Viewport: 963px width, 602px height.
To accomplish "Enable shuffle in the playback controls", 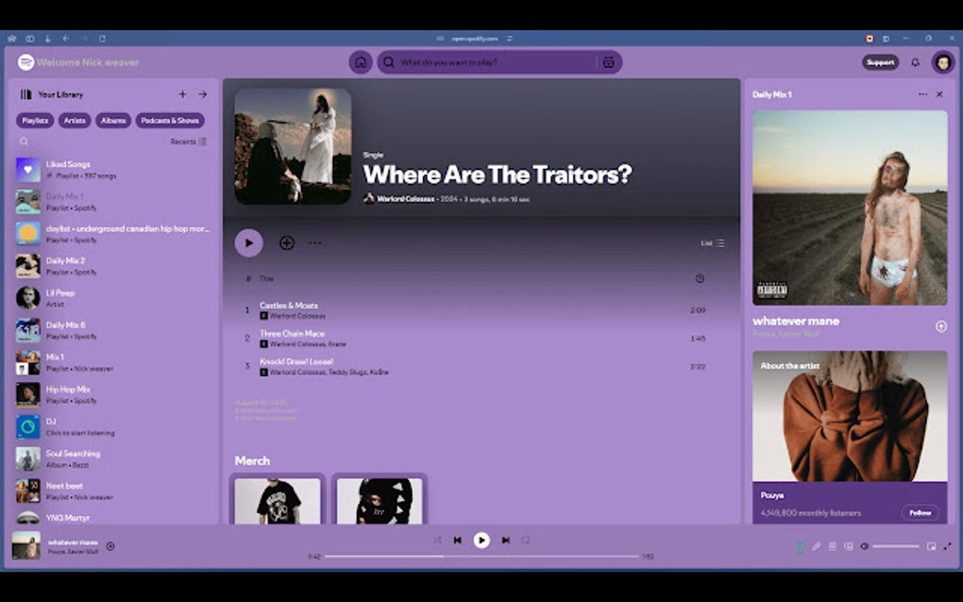I will click(x=437, y=540).
